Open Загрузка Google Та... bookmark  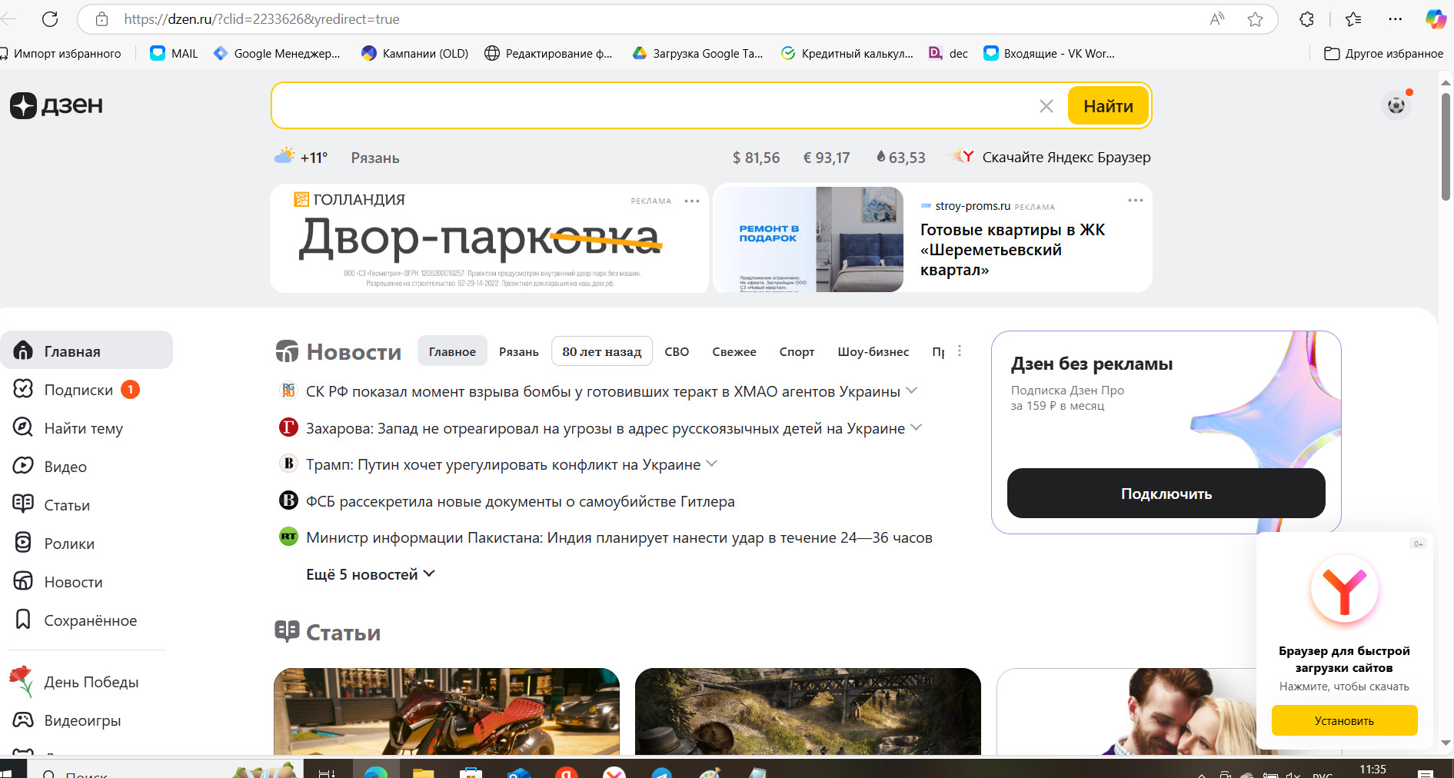(x=698, y=53)
